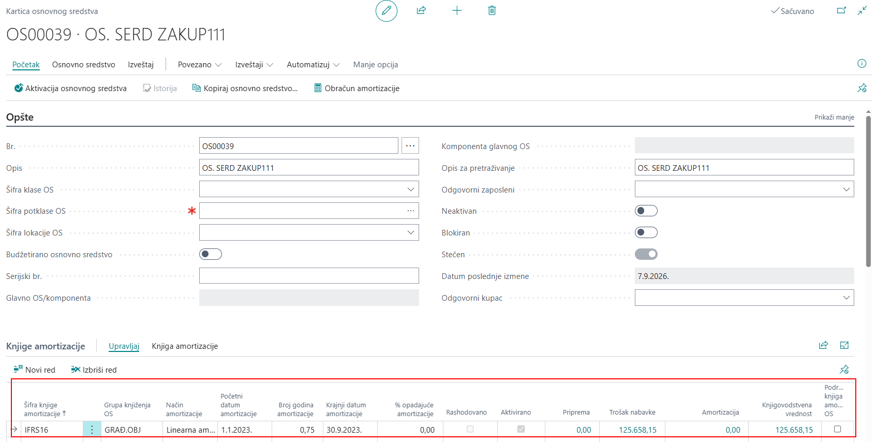877x442 pixels.
Task: Toggle Rashodovano checkbox in IFRS16 row
Action: point(470,429)
